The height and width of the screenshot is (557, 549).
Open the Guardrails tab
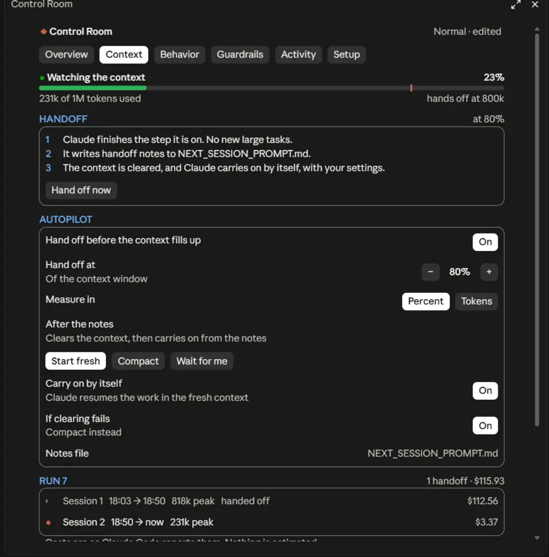[x=240, y=54]
